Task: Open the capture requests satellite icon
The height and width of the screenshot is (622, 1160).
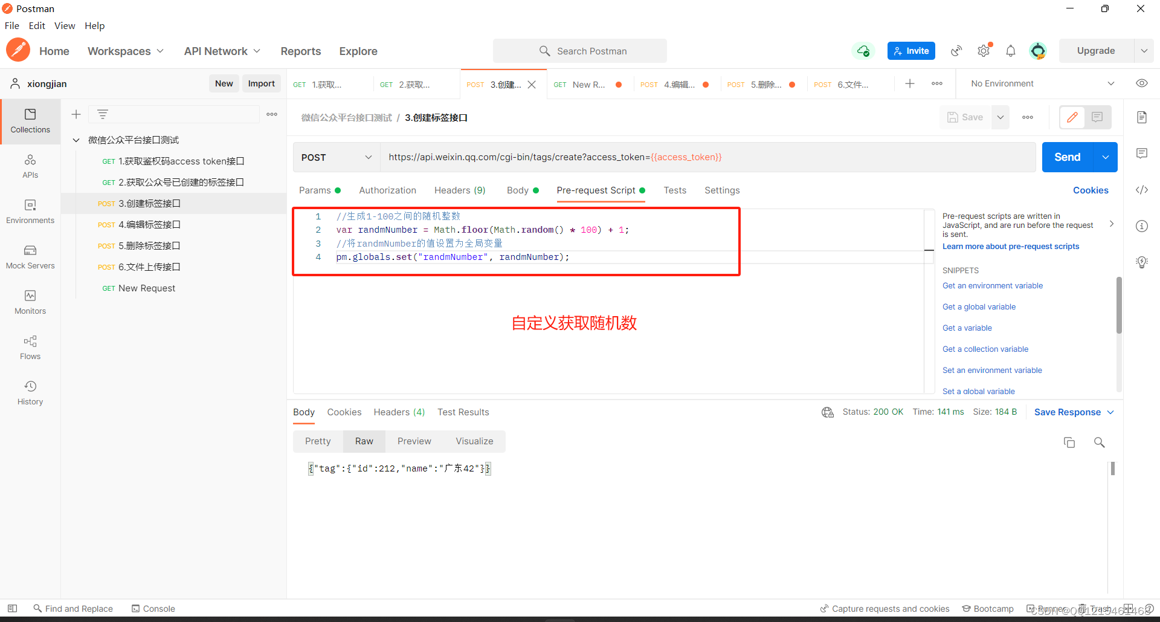Action: (x=956, y=51)
